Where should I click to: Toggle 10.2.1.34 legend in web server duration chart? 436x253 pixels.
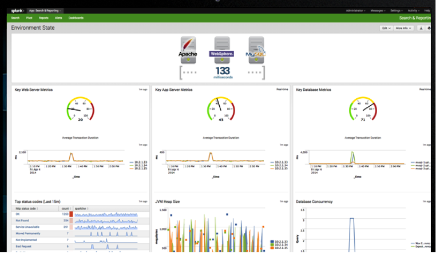[x=138, y=166]
